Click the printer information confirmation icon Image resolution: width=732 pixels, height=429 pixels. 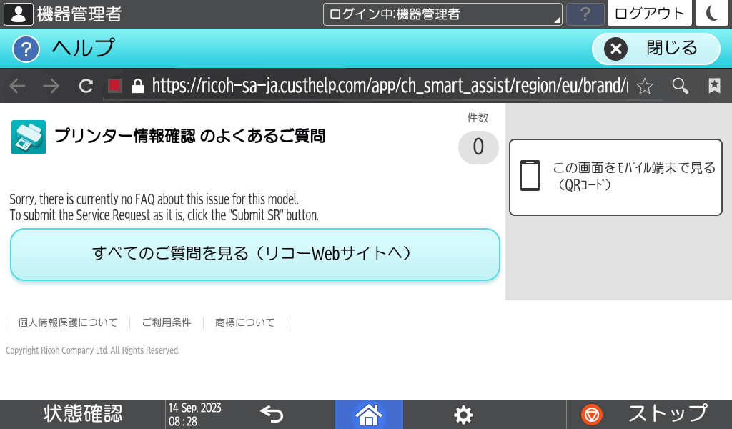[28, 136]
